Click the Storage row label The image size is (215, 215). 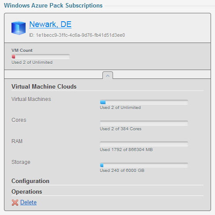click(21, 162)
